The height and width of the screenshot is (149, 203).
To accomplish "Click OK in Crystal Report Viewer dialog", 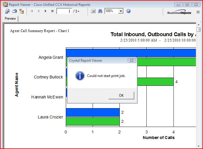I will [121, 96].
